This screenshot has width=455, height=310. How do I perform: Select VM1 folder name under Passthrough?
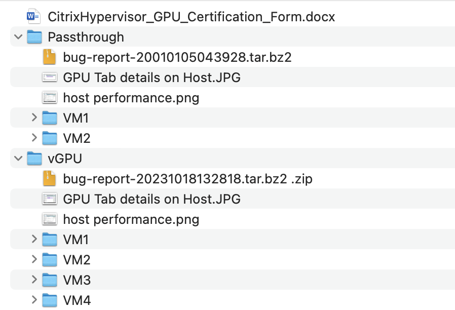75,118
